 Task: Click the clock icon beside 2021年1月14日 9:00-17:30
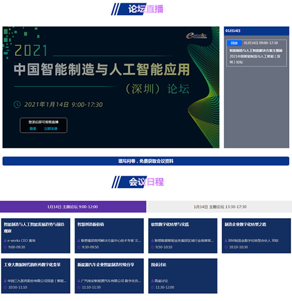tap(17, 105)
